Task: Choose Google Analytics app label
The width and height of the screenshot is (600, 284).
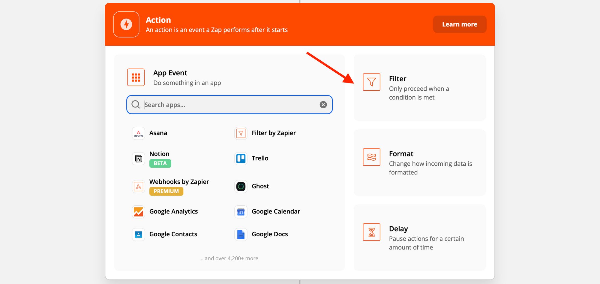Action: click(174, 212)
